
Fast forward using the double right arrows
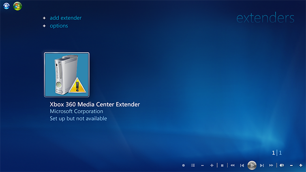(x=271, y=166)
